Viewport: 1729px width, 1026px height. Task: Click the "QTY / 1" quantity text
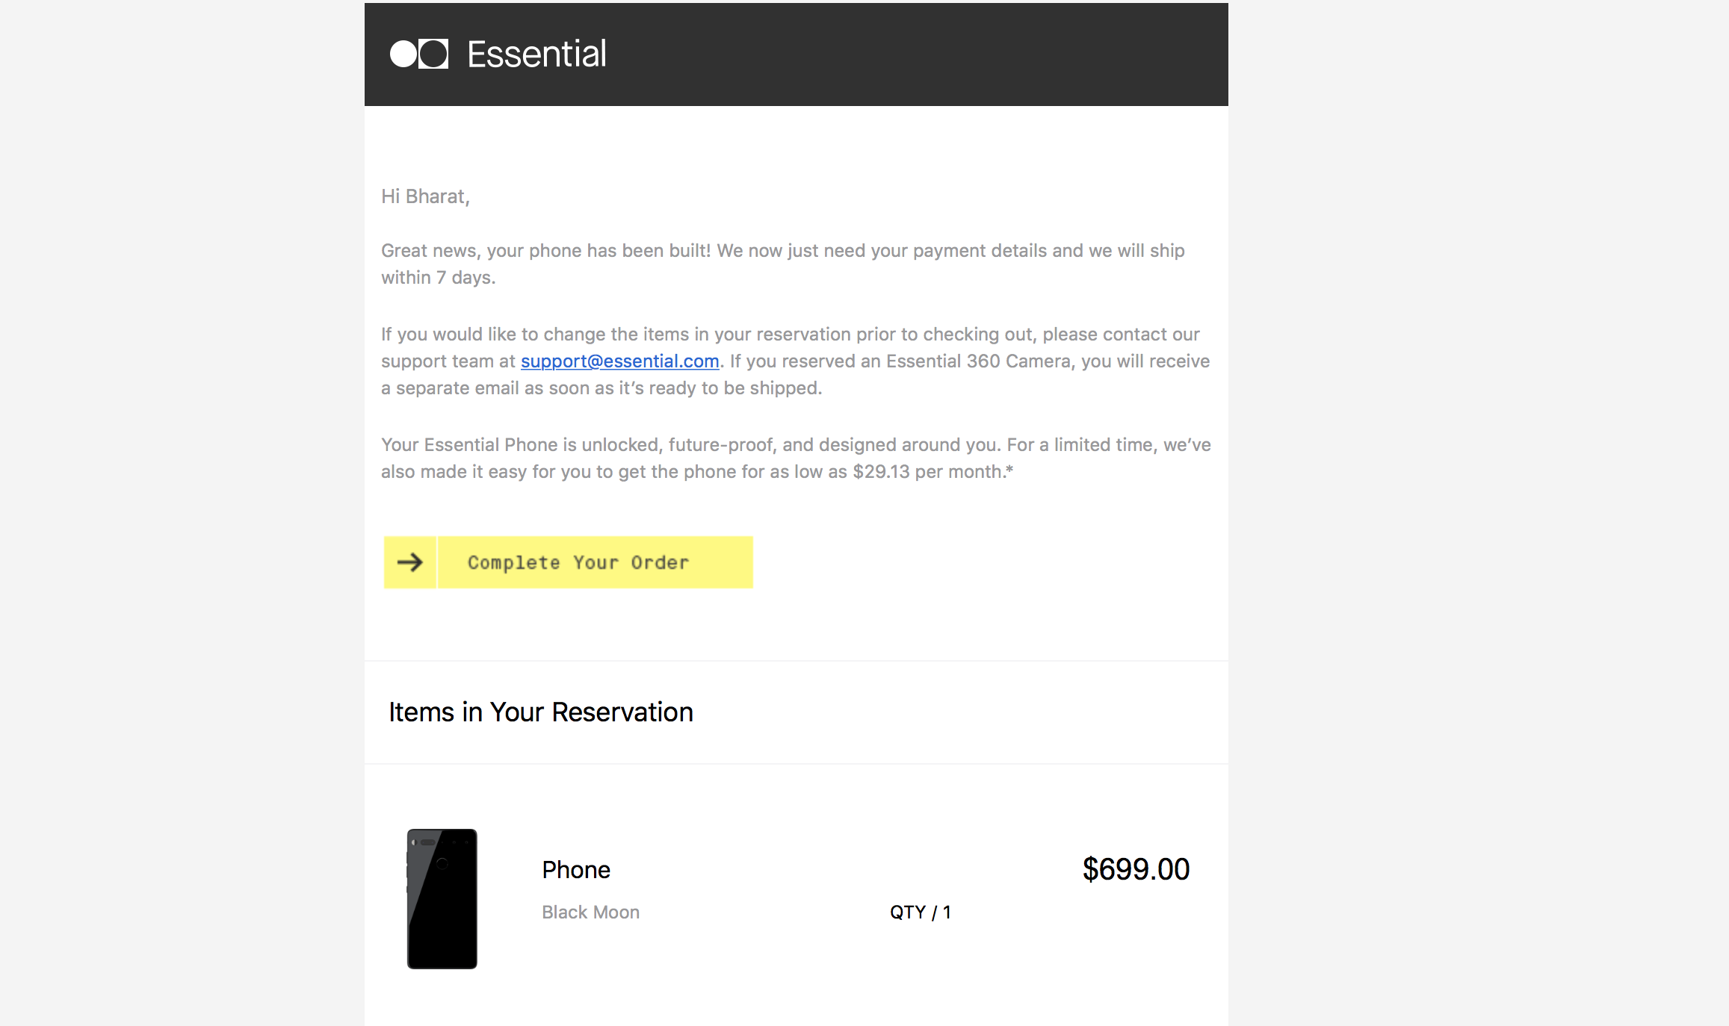(x=920, y=912)
